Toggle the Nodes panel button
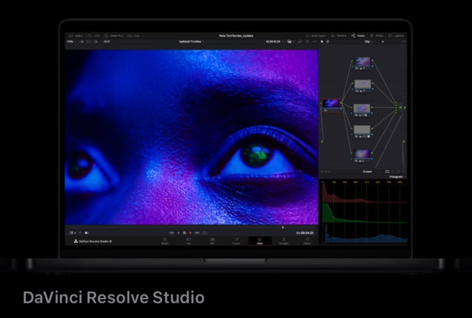Screen dimensions: 472x318 coord(359,36)
